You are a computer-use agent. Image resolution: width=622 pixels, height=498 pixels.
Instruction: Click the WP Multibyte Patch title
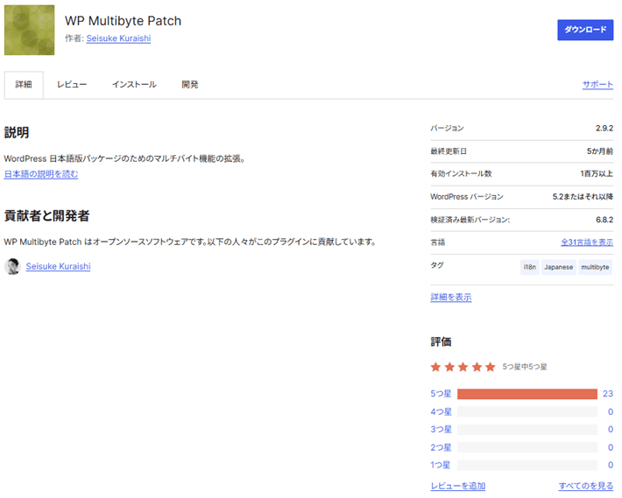pos(123,21)
